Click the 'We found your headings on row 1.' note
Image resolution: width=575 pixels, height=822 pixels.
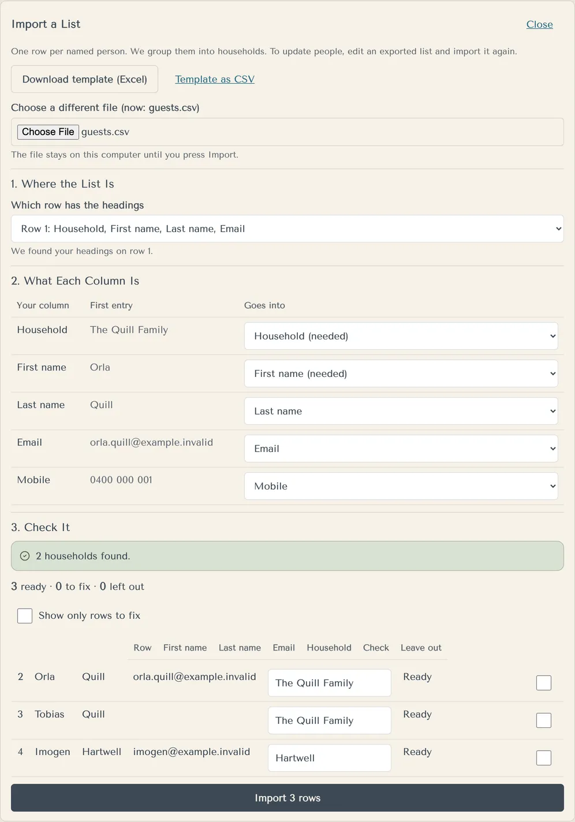[x=82, y=251]
